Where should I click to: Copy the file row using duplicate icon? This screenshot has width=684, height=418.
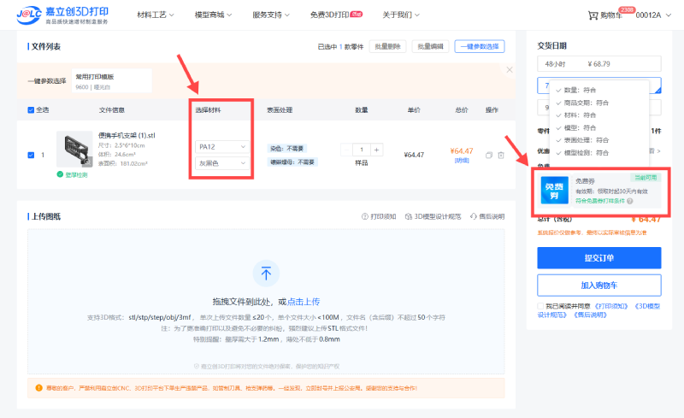click(488, 155)
